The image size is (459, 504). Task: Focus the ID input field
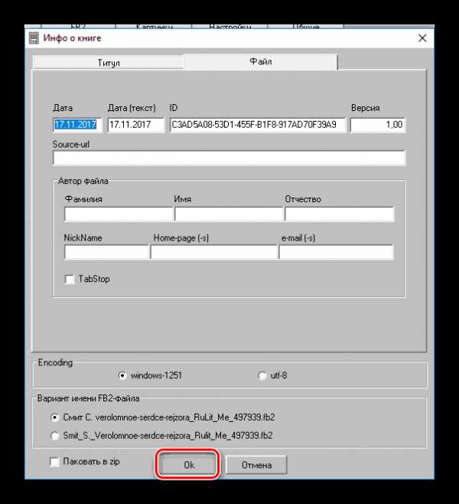click(258, 125)
